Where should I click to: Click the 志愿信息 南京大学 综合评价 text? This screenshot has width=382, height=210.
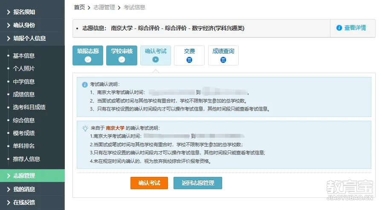163,28
